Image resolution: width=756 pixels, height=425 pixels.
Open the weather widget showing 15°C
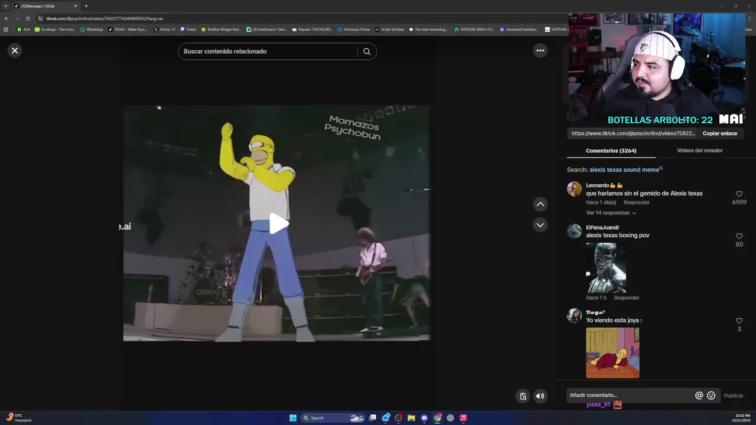[18, 418]
